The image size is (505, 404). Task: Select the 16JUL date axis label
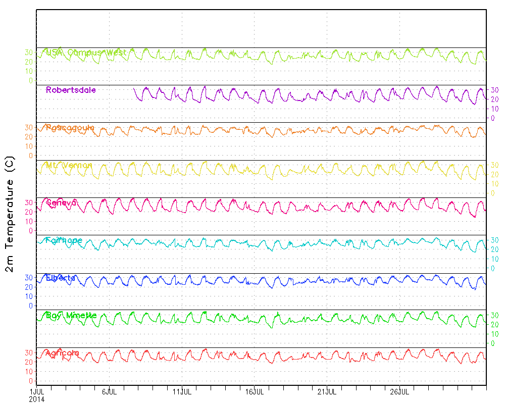[x=255, y=391]
